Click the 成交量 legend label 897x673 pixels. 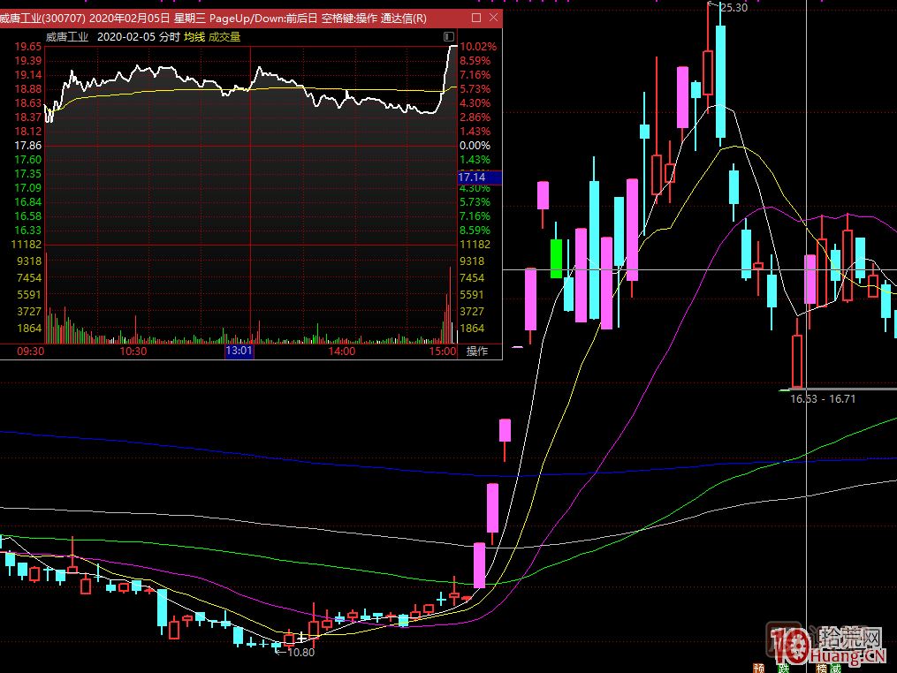coord(224,37)
